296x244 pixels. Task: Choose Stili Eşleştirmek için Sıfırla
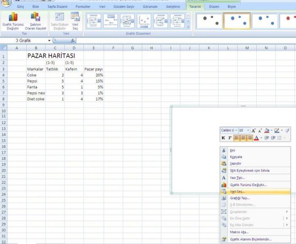coord(255,171)
